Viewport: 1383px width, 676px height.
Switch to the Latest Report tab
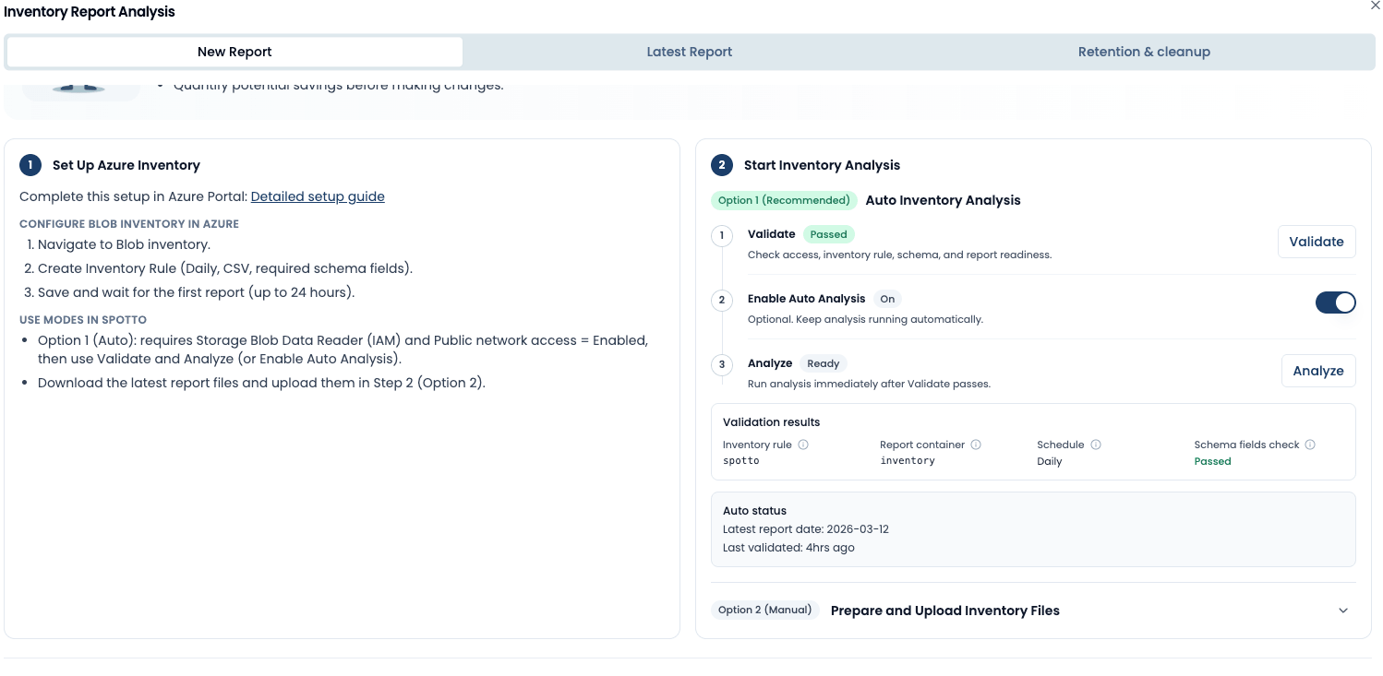[x=689, y=51]
